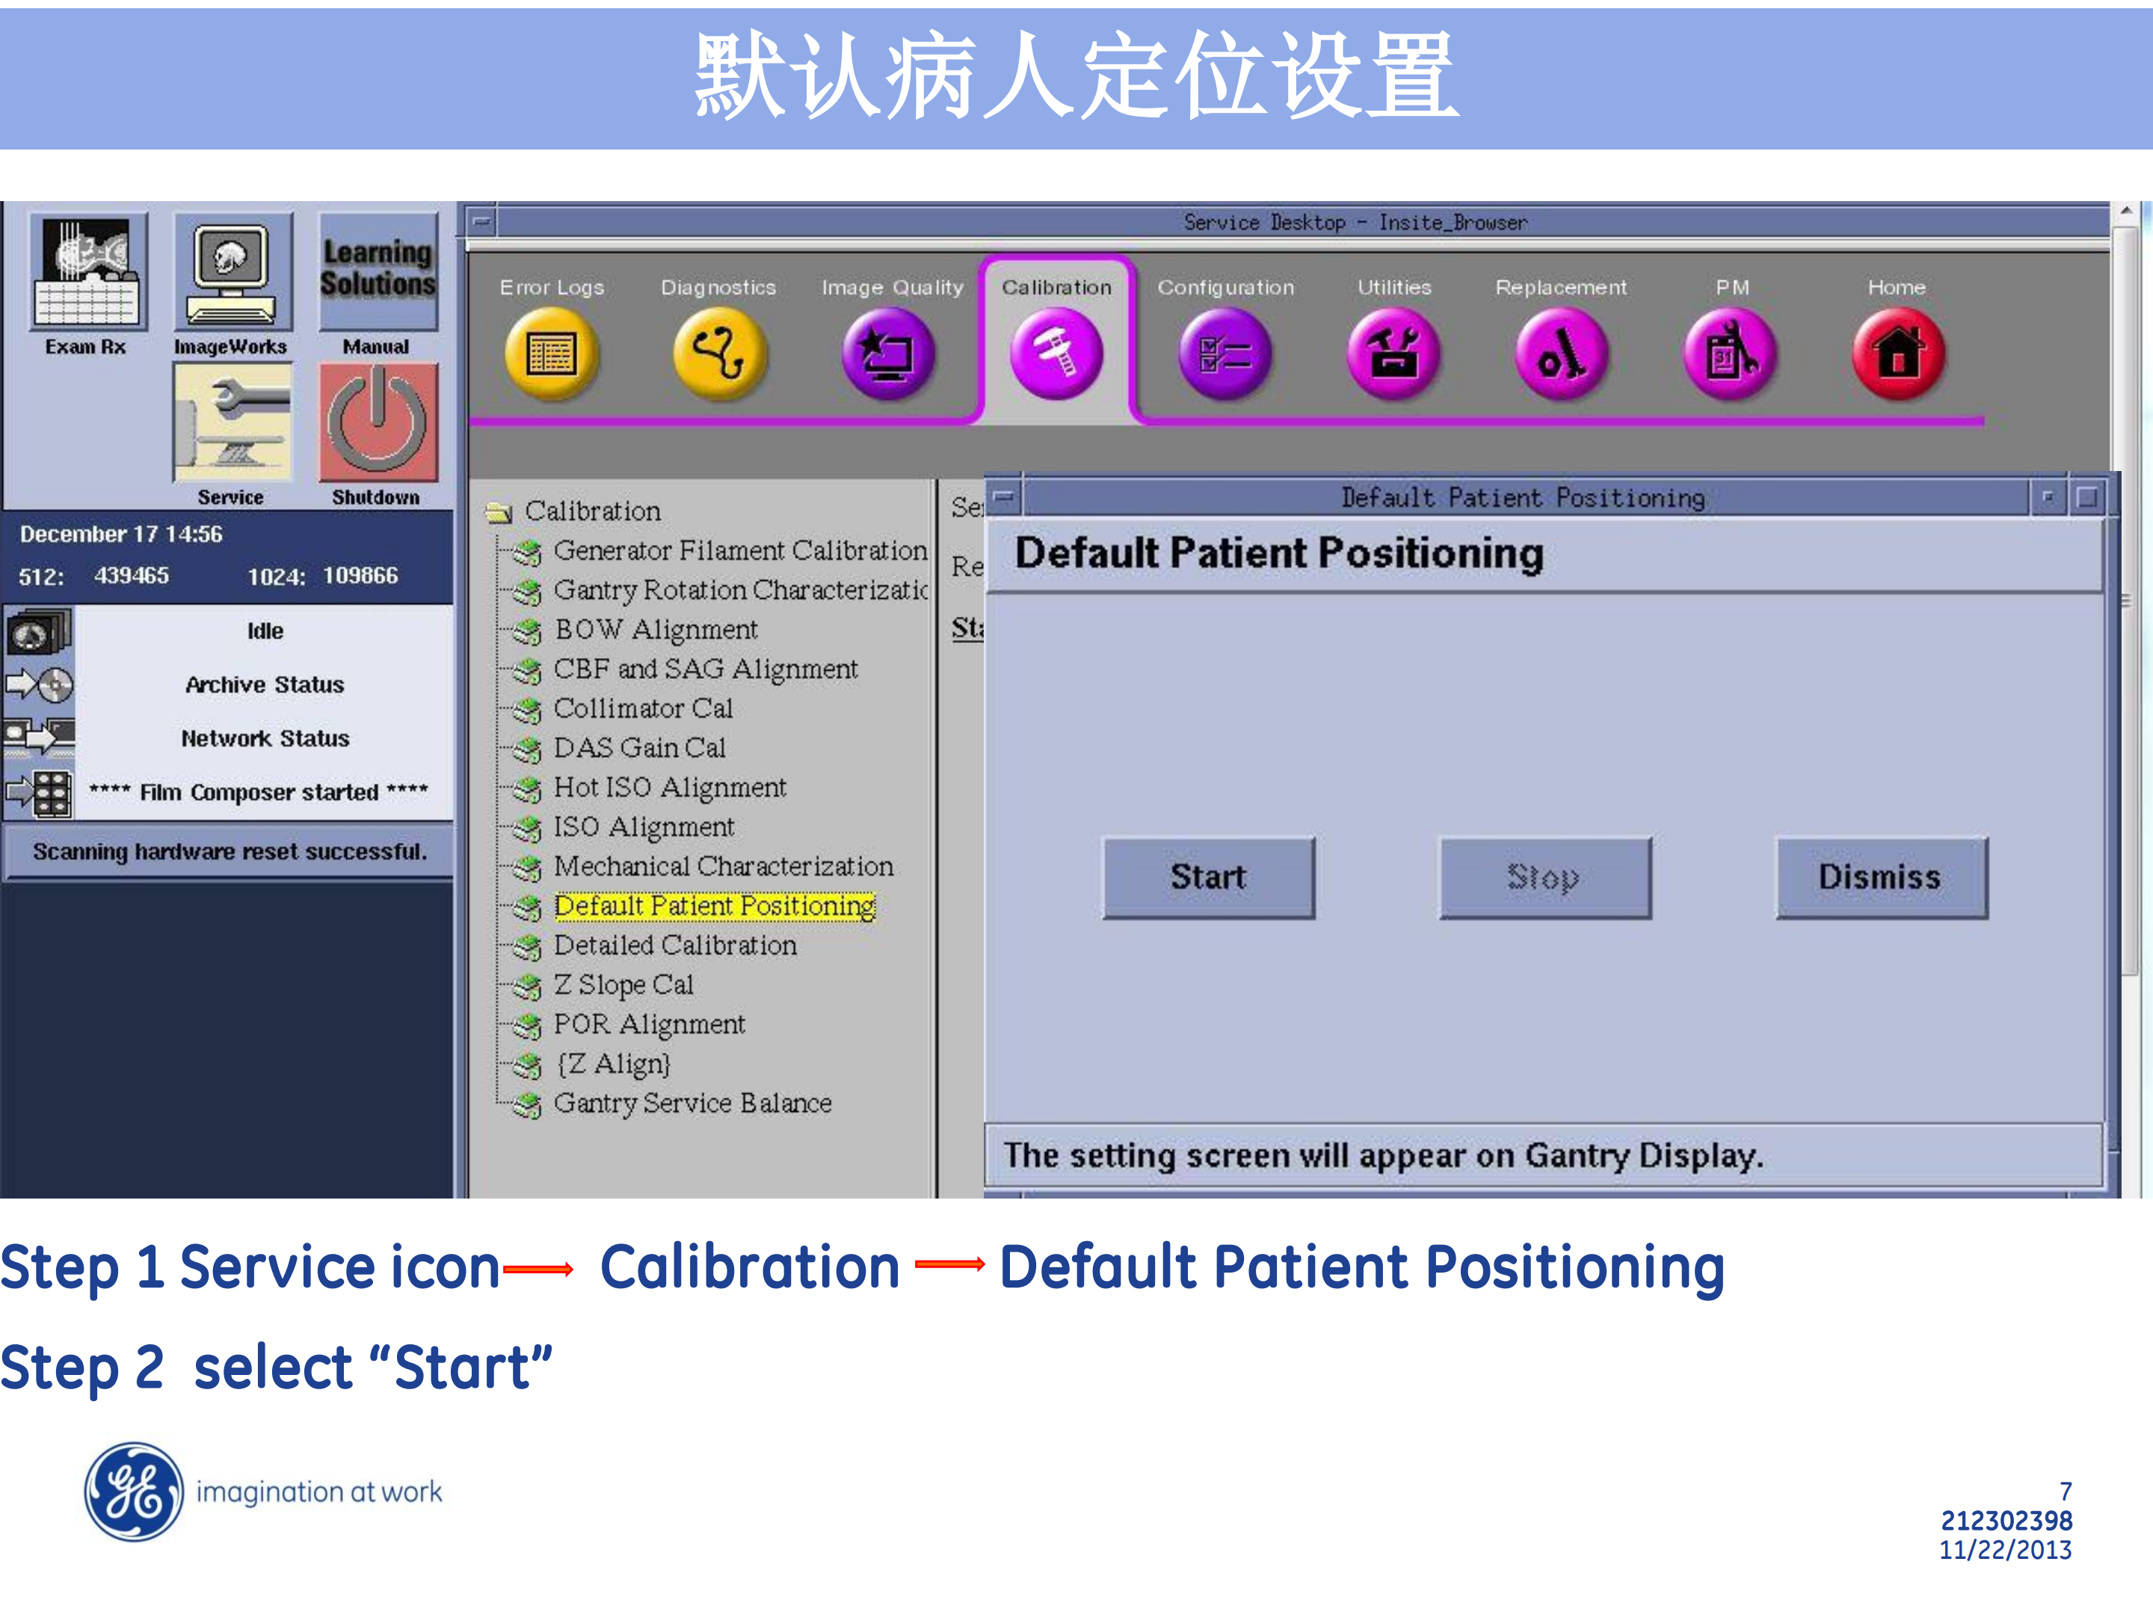Click scrollbar up arrow at top right
Viewport: 2153px width, 1615px height.
(x=2127, y=212)
